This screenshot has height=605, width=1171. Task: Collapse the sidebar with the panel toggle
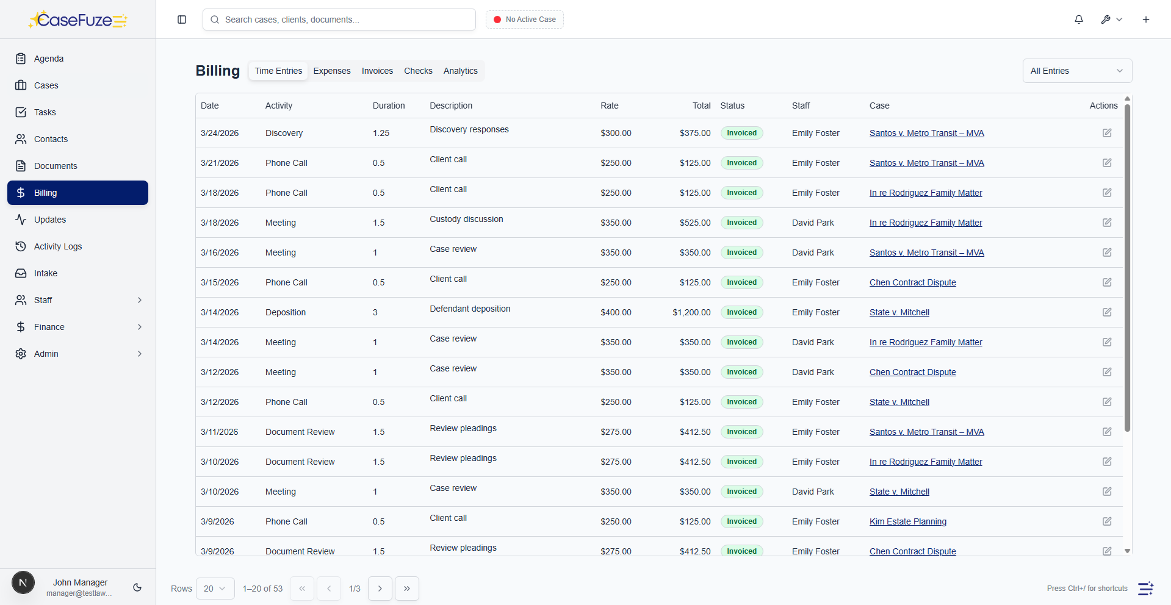click(x=182, y=20)
